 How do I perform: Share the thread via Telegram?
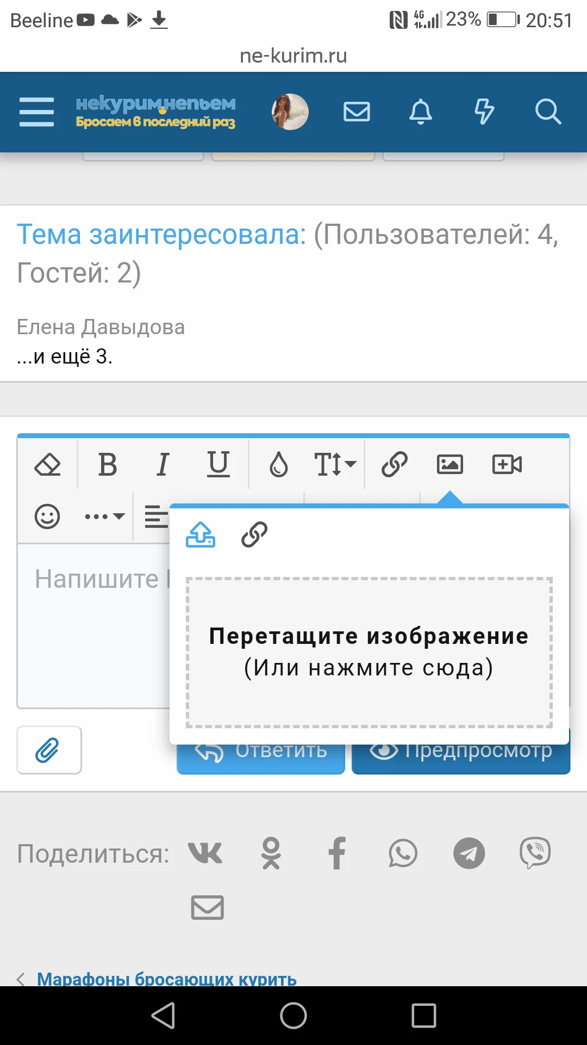469,853
